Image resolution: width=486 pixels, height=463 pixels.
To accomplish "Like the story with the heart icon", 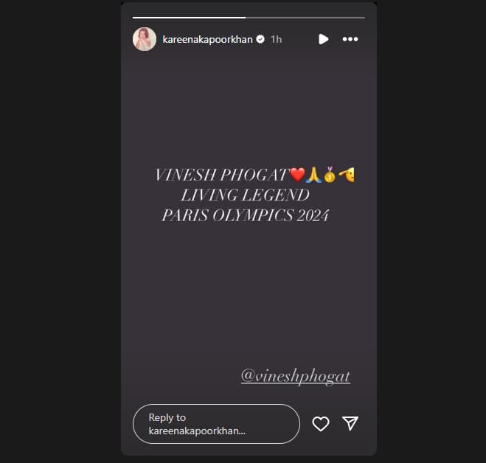I will 321,424.
